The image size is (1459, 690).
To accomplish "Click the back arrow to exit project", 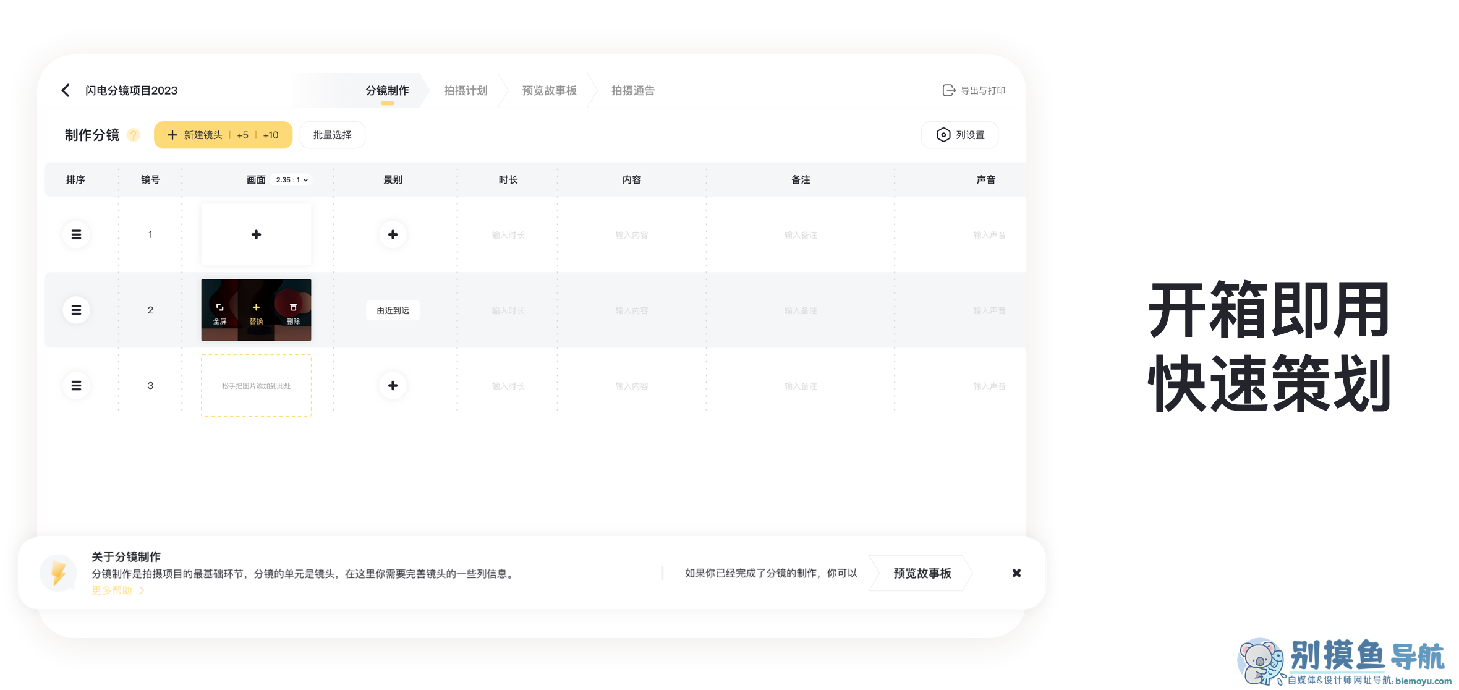I will (66, 90).
